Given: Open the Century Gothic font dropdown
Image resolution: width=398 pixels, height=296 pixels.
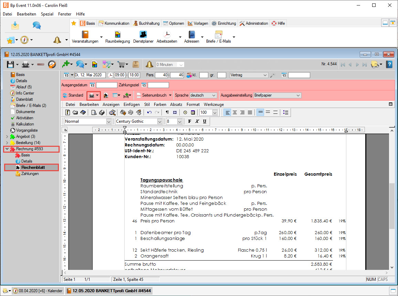Looking at the screenshot, I should 160,121.
